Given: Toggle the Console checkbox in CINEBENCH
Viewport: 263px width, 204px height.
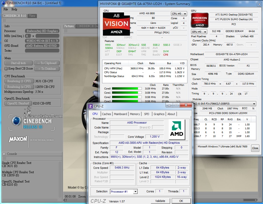Looking at the screenshot, I should point(4,154).
